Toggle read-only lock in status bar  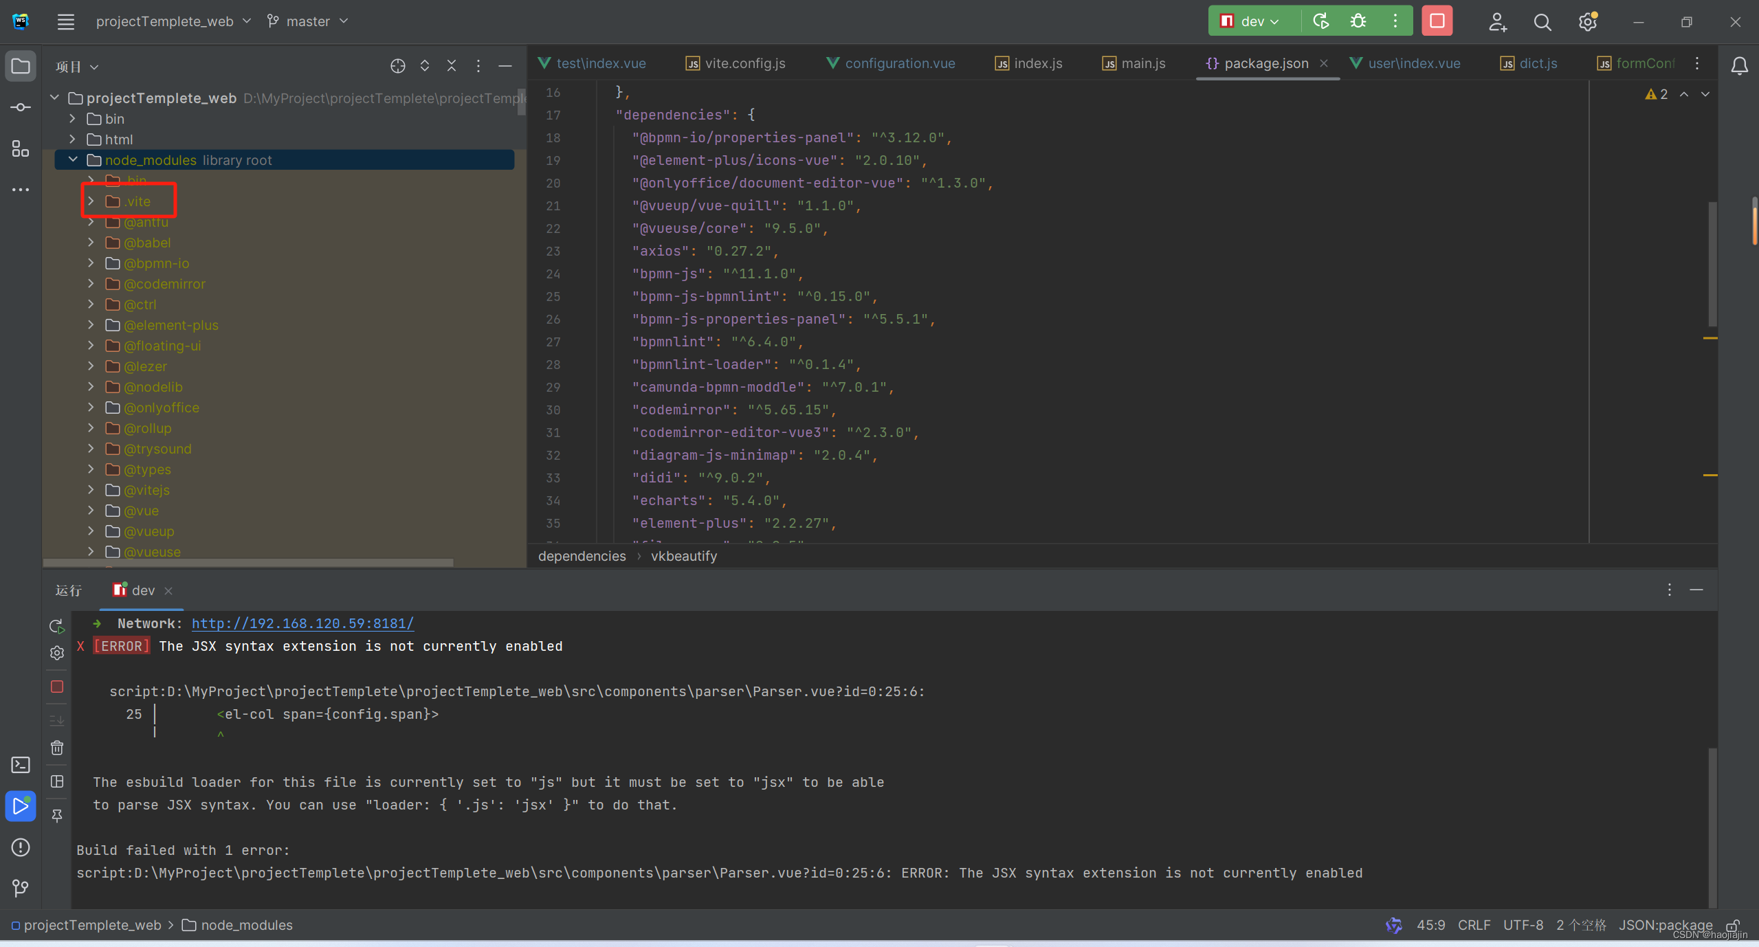point(1733,926)
